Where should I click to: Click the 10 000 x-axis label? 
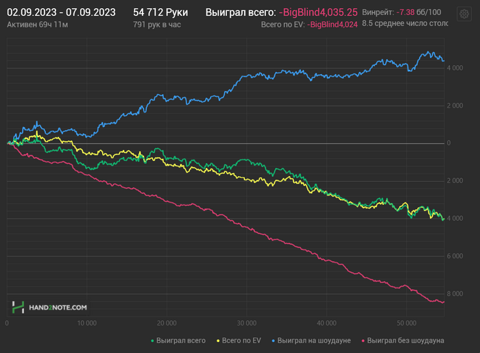point(86,323)
